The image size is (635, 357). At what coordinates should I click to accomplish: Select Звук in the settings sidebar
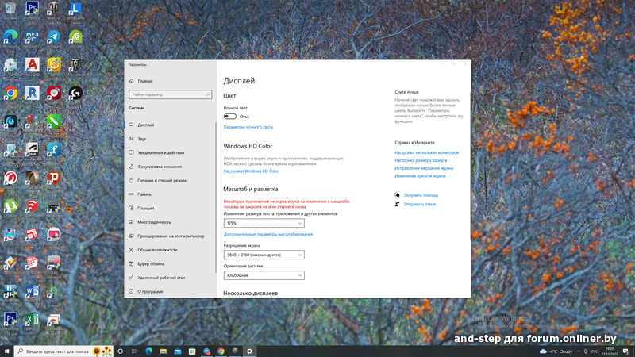click(x=142, y=138)
